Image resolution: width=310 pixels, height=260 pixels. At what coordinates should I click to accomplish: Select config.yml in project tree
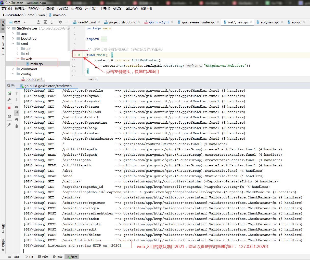(34, 79)
